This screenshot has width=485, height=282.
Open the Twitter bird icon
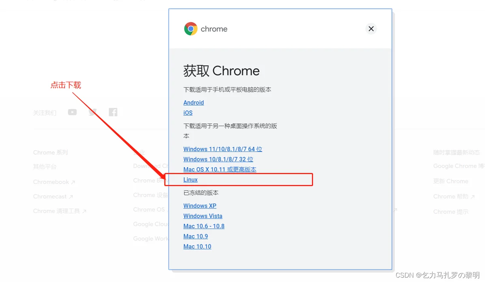93,112
